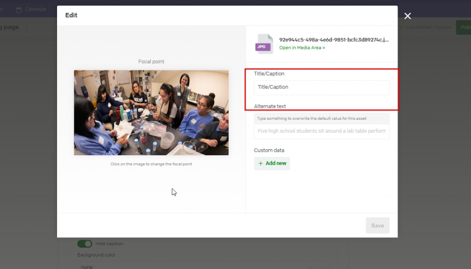The height and width of the screenshot is (269, 471).
Task: Click 'Click on the image to change the focal point' hint
Action: [x=151, y=164]
